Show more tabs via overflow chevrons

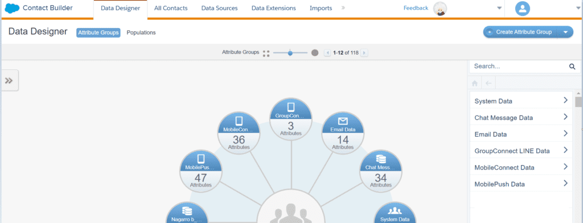click(x=343, y=8)
